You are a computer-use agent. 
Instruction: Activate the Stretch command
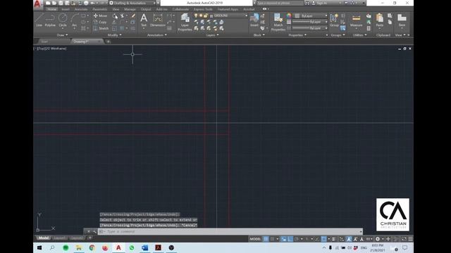101,28
